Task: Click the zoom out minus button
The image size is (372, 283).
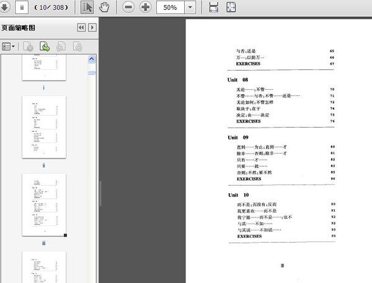Action: point(128,7)
